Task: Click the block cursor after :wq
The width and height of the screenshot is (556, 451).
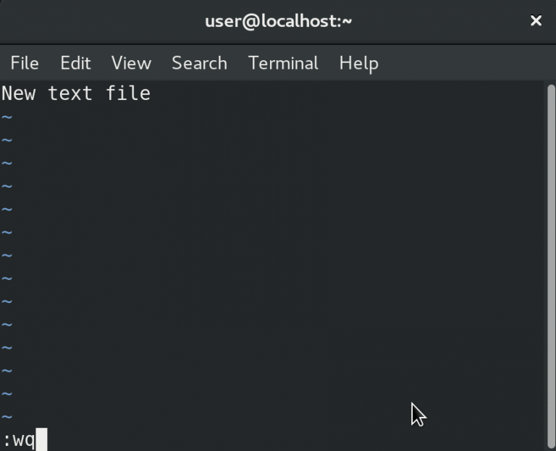Action: (x=41, y=439)
